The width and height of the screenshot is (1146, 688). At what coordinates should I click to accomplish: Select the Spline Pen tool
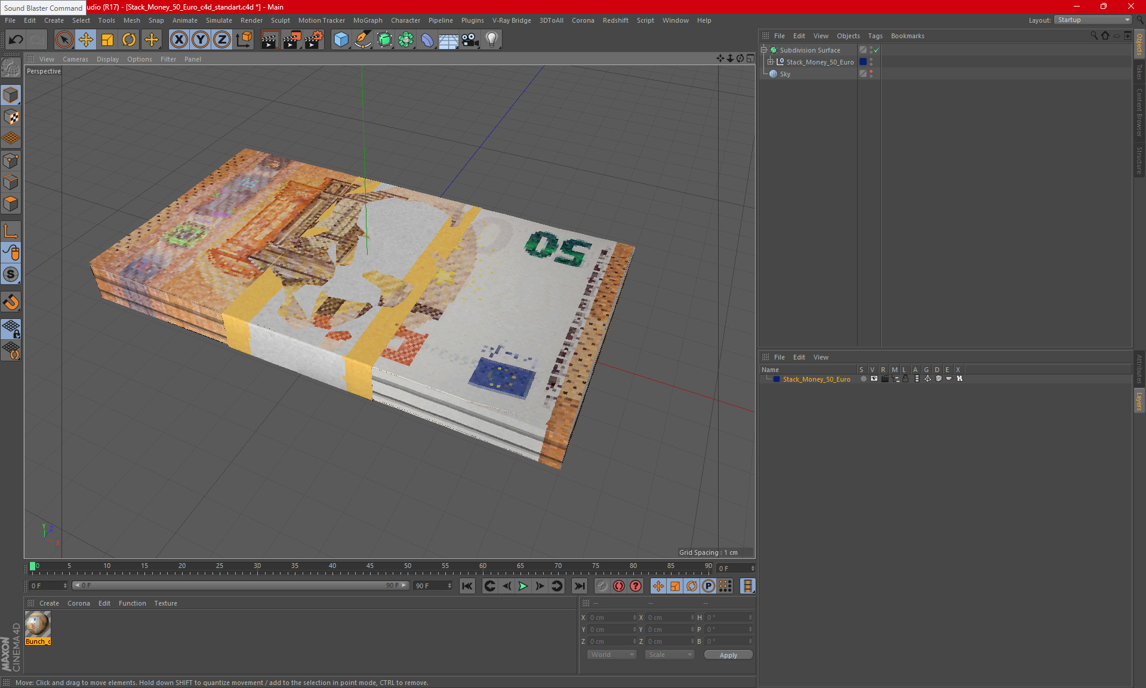362,40
